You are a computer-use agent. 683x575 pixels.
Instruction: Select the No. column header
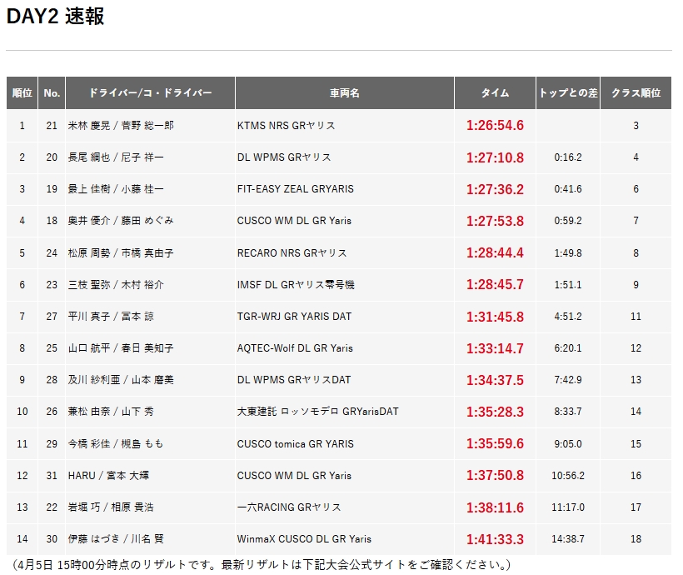click(52, 93)
